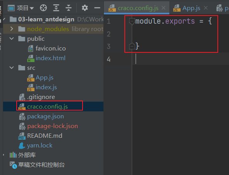The height and width of the screenshot is (175, 229).
Task: Close the App.js editor tab
Action: click(x=206, y=8)
